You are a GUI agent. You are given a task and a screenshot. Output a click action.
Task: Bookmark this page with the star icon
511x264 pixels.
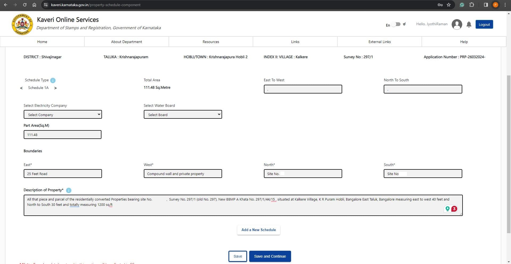coord(449,5)
